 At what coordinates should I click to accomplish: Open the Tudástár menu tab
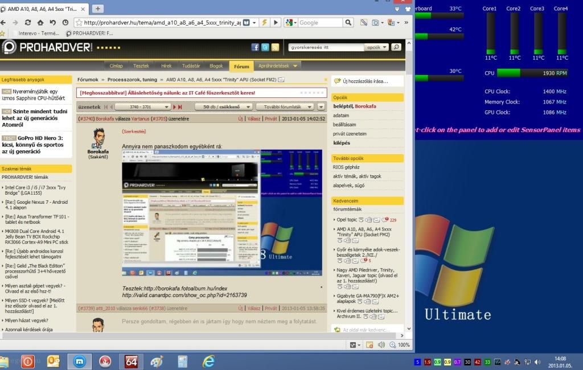coord(191,66)
